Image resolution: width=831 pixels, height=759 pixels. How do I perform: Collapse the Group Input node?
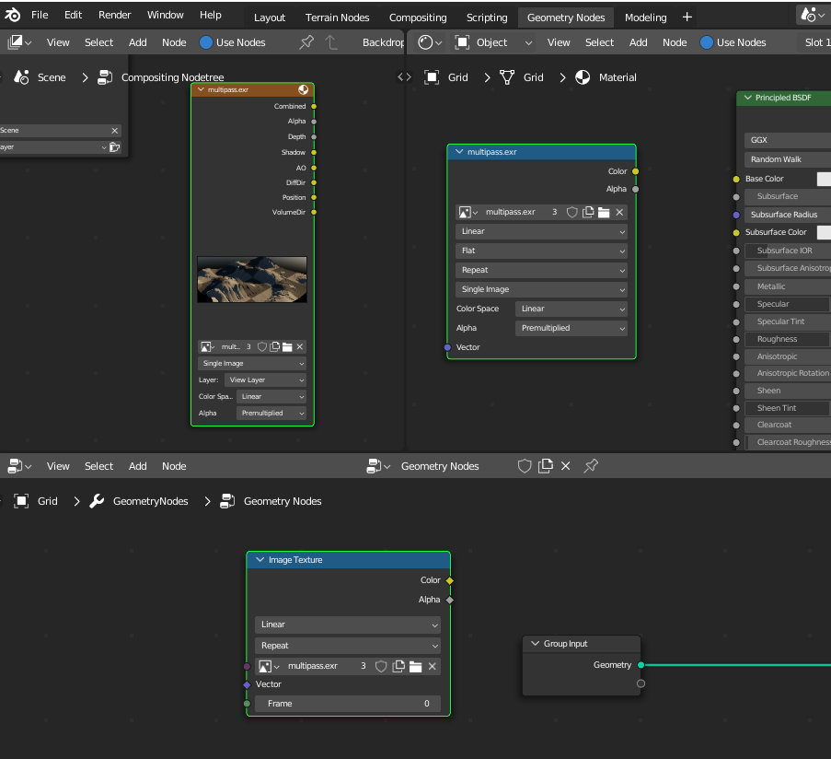[x=536, y=644]
